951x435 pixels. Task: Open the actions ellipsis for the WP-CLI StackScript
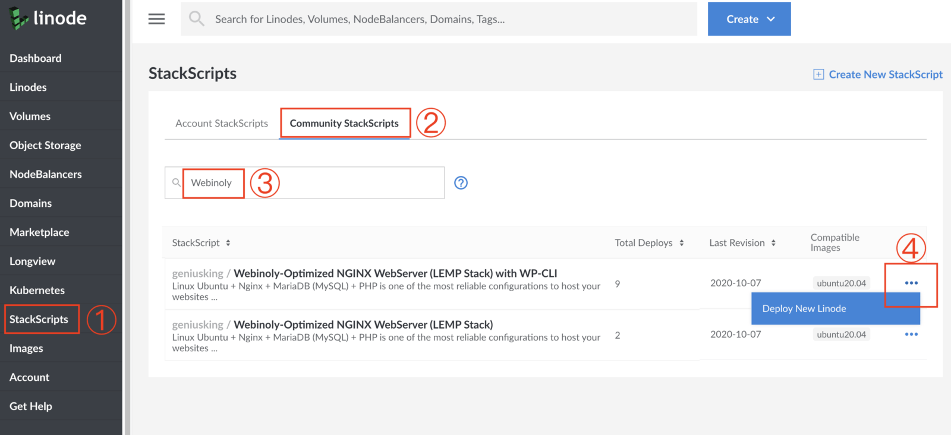[911, 283]
